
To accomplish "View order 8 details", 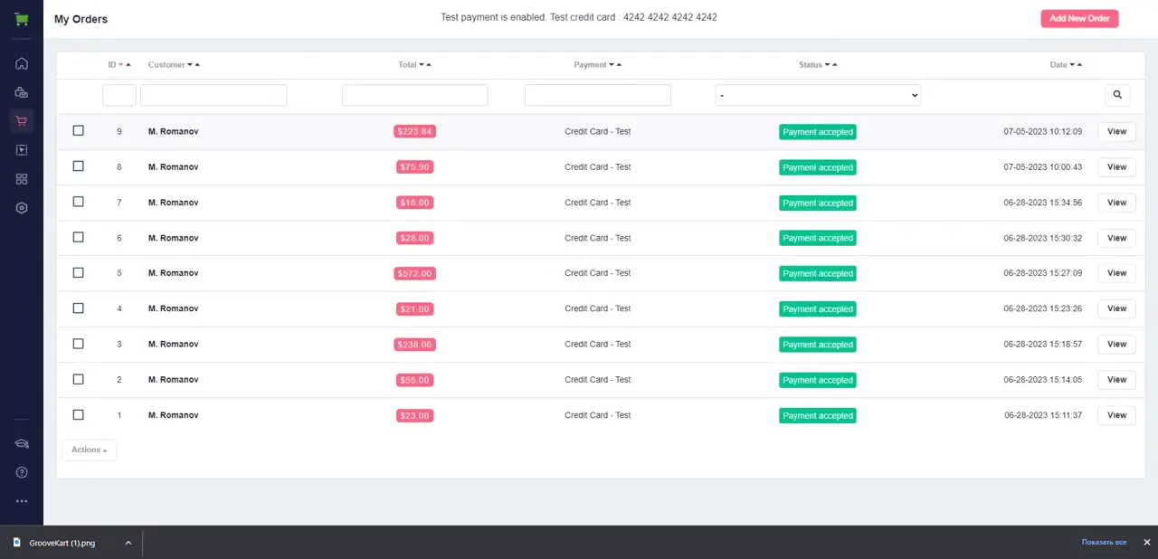I will pyautogui.click(x=1116, y=167).
